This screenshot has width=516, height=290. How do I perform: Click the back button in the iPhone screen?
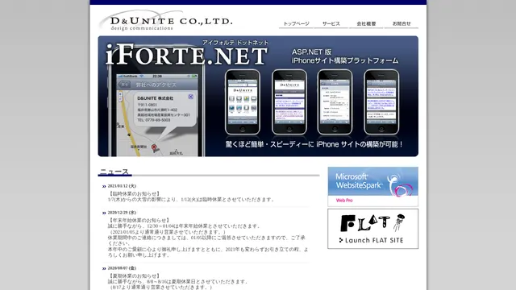pyautogui.click(x=124, y=85)
